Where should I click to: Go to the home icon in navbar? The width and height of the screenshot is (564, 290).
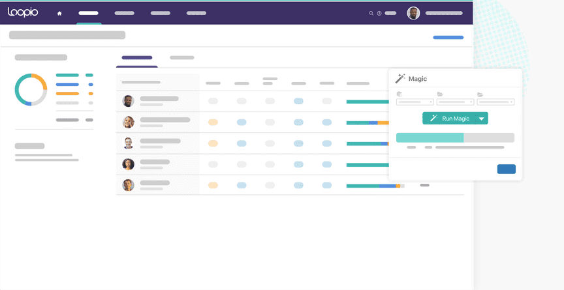point(59,13)
